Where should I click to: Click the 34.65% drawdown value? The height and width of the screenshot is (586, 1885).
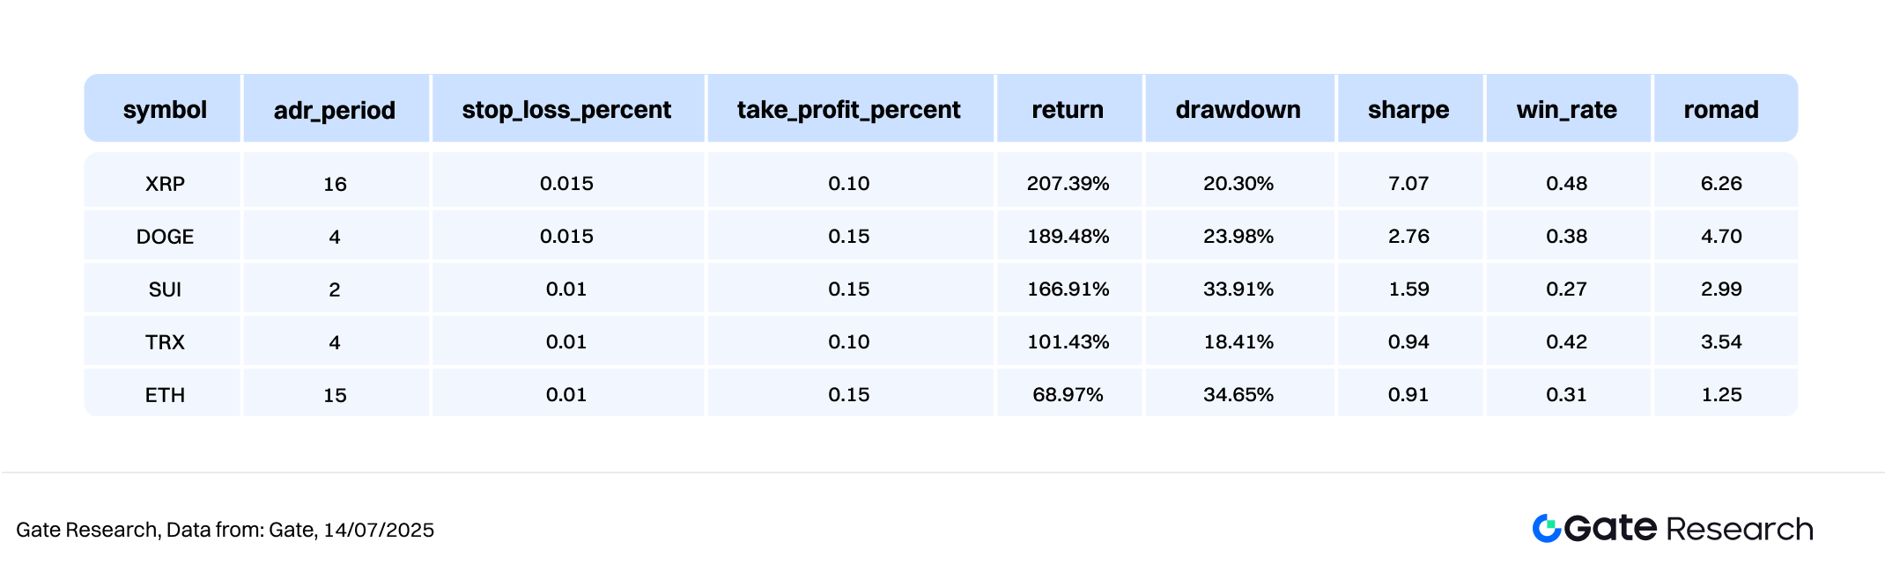click(x=1238, y=395)
